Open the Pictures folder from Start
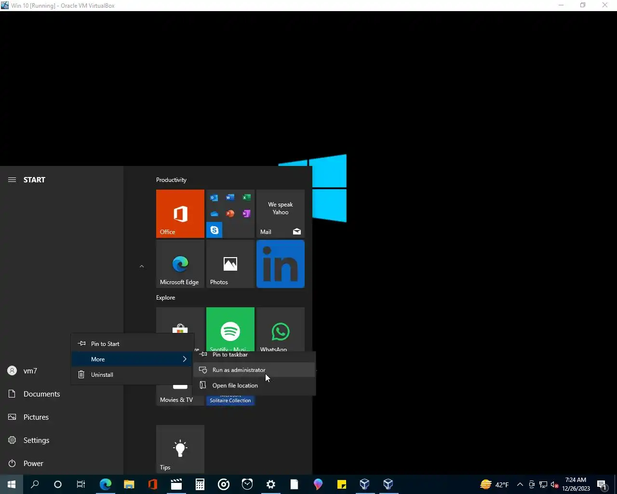This screenshot has width=617, height=494. (x=62, y=417)
